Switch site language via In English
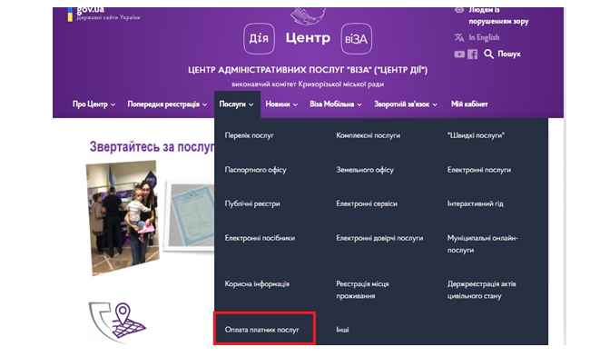Image resolution: width=590 pixels, height=357 pixels. pyautogui.click(x=484, y=37)
